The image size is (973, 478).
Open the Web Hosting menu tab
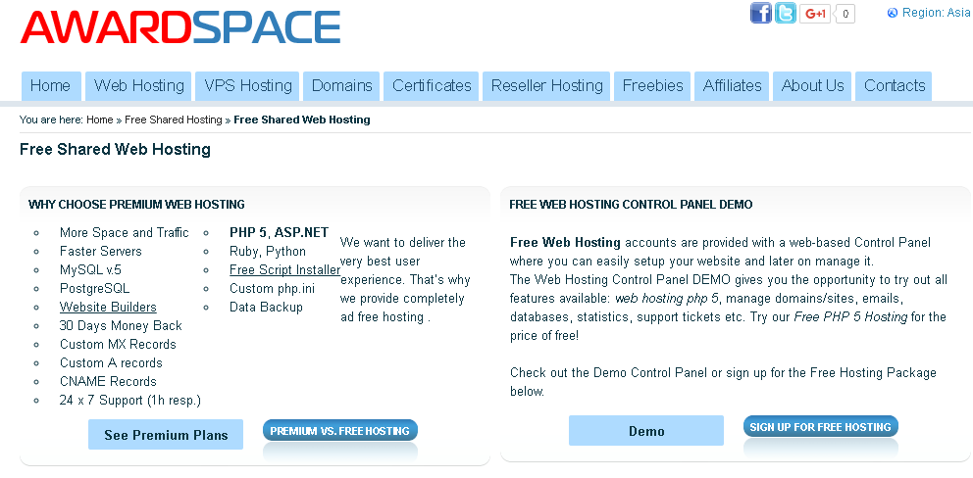tap(139, 85)
